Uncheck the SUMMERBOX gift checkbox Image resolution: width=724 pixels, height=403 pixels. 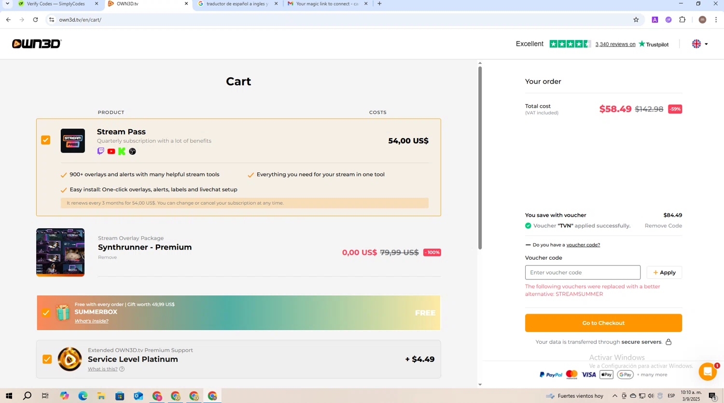coord(46,313)
